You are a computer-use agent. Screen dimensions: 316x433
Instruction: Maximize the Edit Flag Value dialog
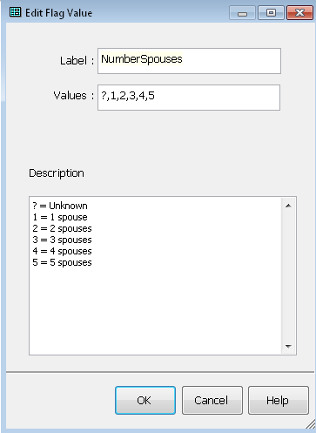271,13
